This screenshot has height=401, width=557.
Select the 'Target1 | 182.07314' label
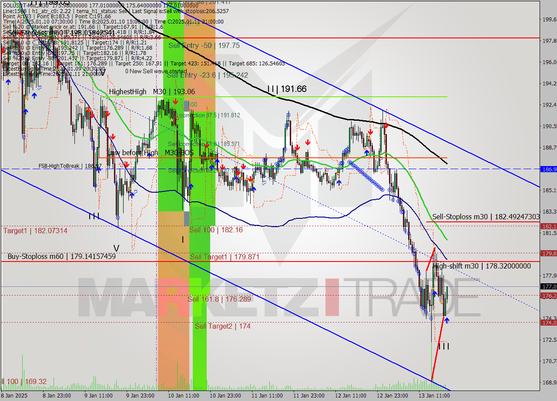click(x=35, y=231)
